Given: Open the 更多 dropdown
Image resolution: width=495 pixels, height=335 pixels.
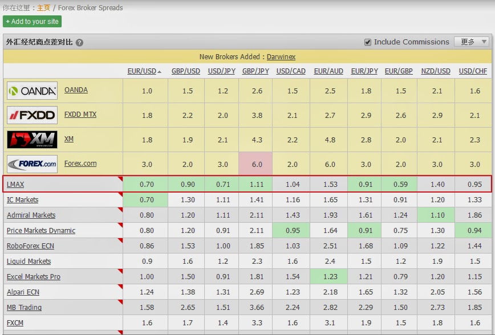Looking at the screenshot, I should 472,42.
